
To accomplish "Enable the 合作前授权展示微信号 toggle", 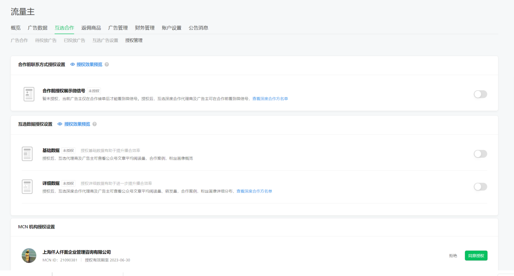I will click(x=480, y=94).
